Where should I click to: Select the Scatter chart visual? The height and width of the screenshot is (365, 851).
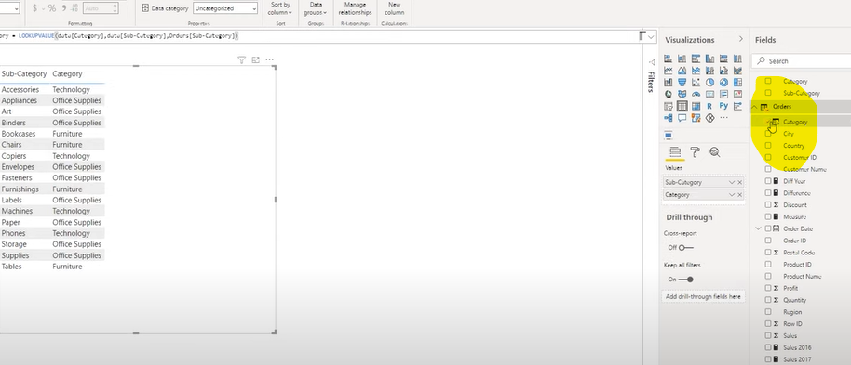pos(696,83)
